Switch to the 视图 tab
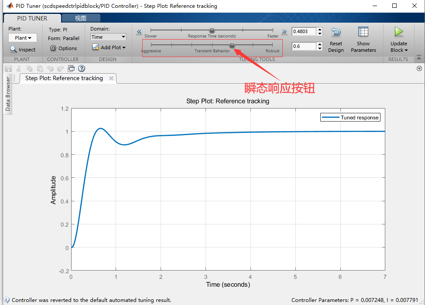 coord(81,18)
